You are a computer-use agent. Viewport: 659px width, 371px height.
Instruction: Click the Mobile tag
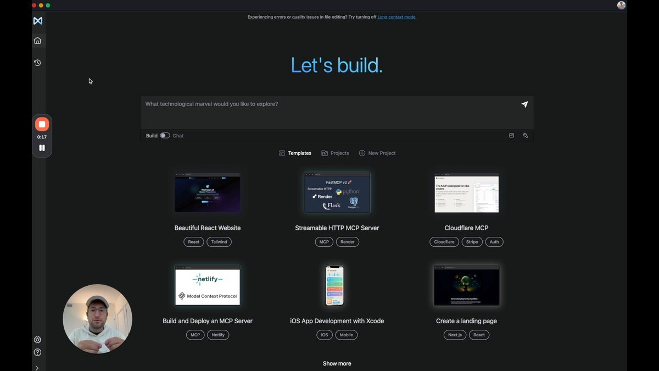coord(347,335)
